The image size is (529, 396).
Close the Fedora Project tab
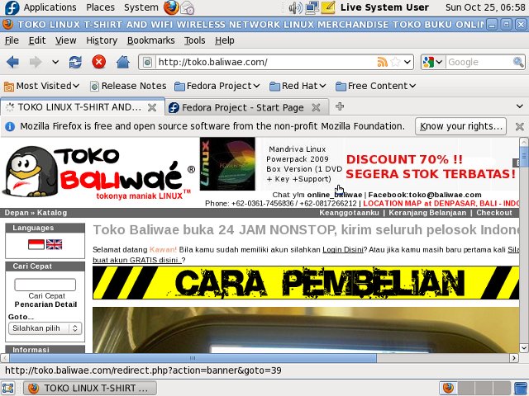pyautogui.click(x=316, y=107)
